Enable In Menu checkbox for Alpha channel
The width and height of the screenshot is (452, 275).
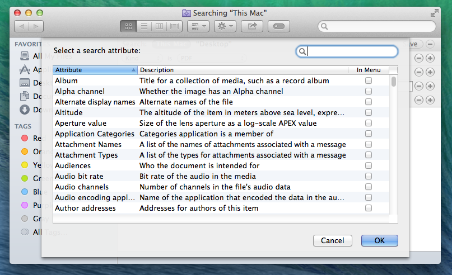[x=369, y=91]
